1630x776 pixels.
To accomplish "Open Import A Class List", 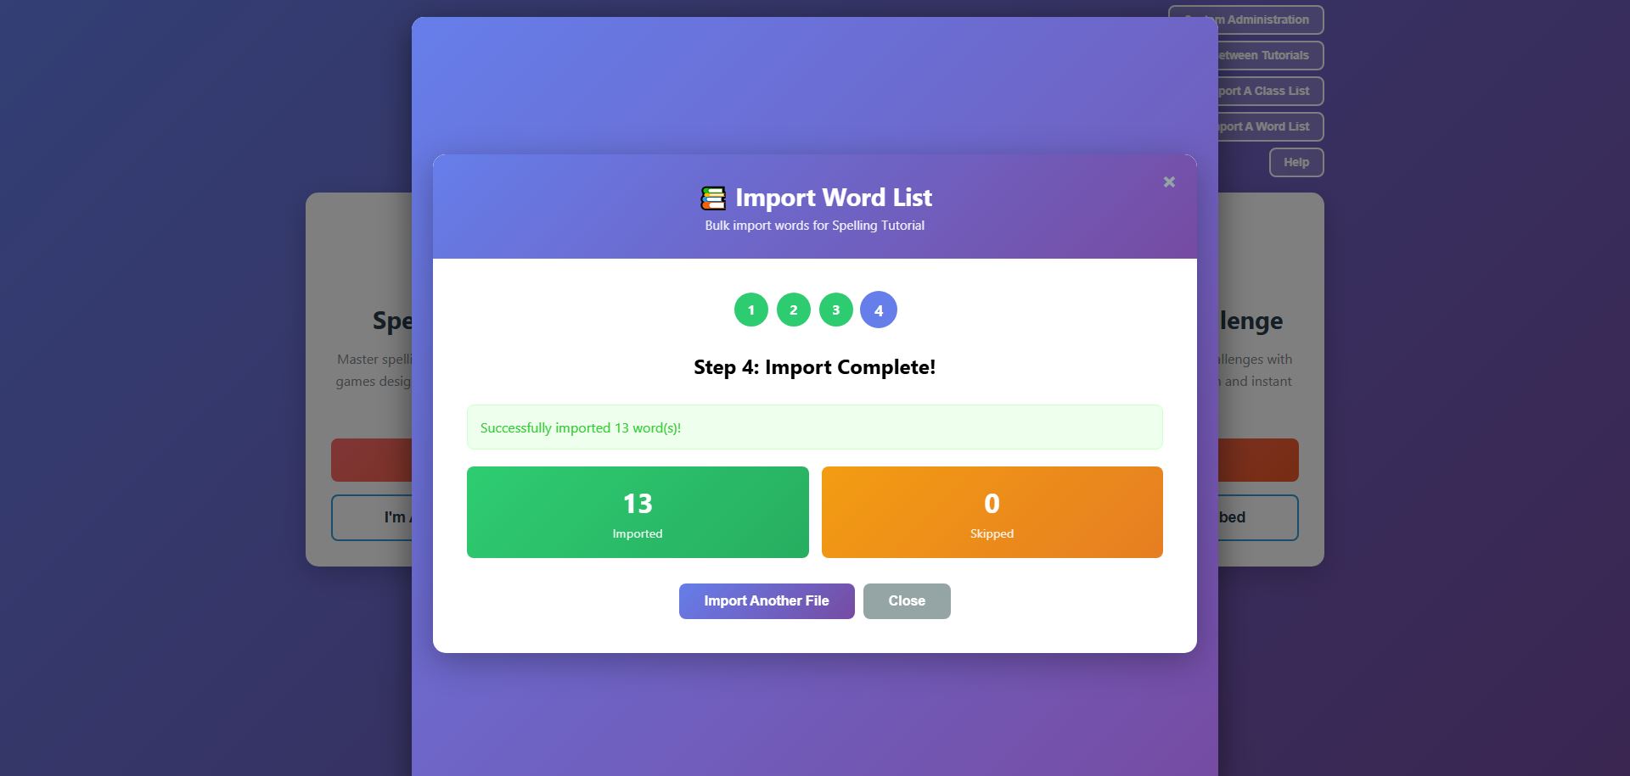I will tap(1271, 91).
